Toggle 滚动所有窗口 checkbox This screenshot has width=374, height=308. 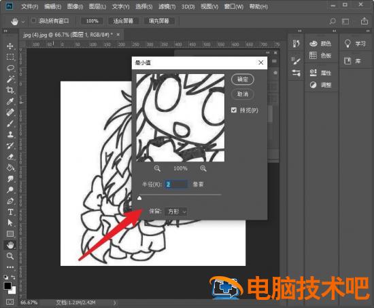click(x=33, y=21)
